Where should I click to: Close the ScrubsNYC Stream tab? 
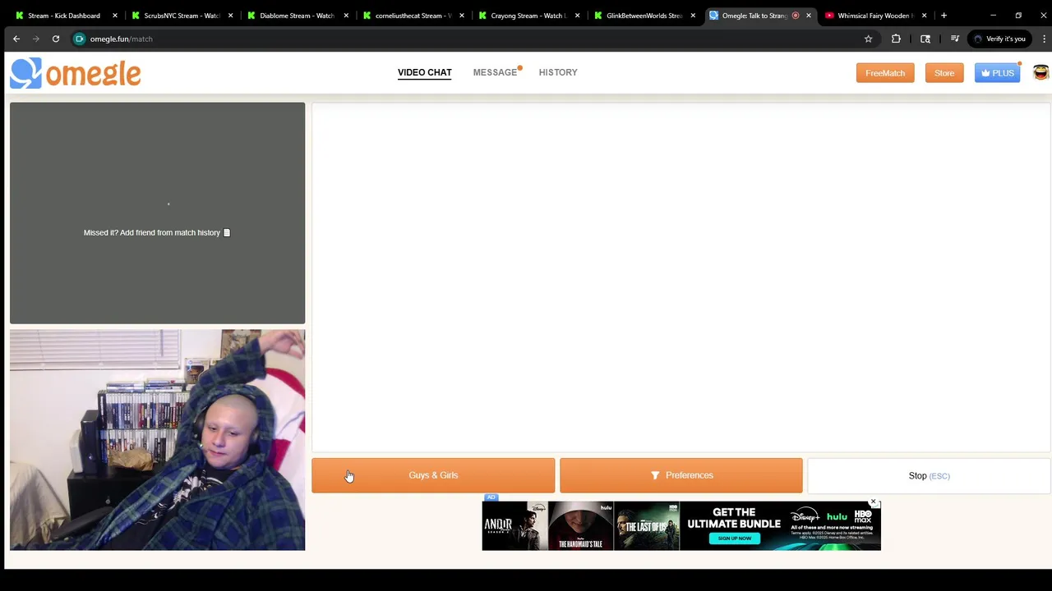[230, 16]
